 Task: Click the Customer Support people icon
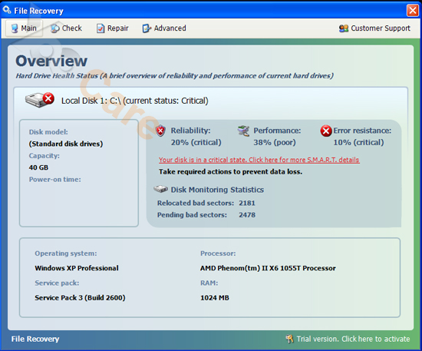coord(344,28)
